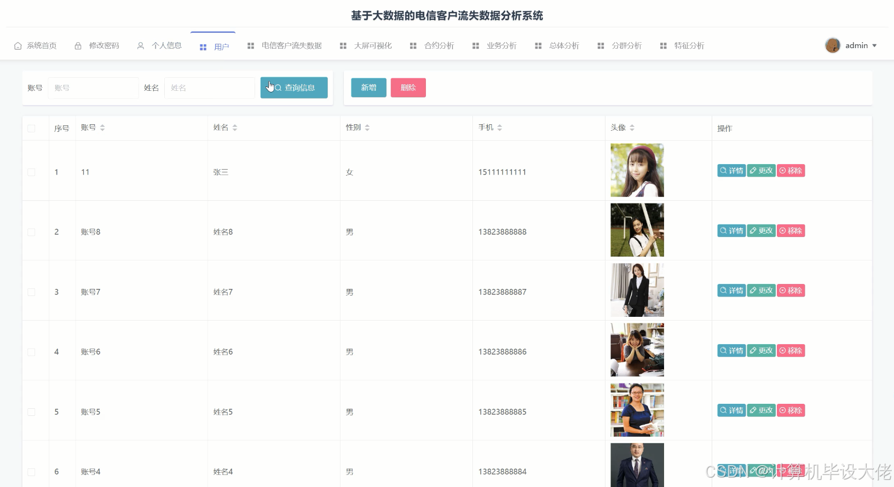Click 移除 for user 姓名8

(791, 231)
